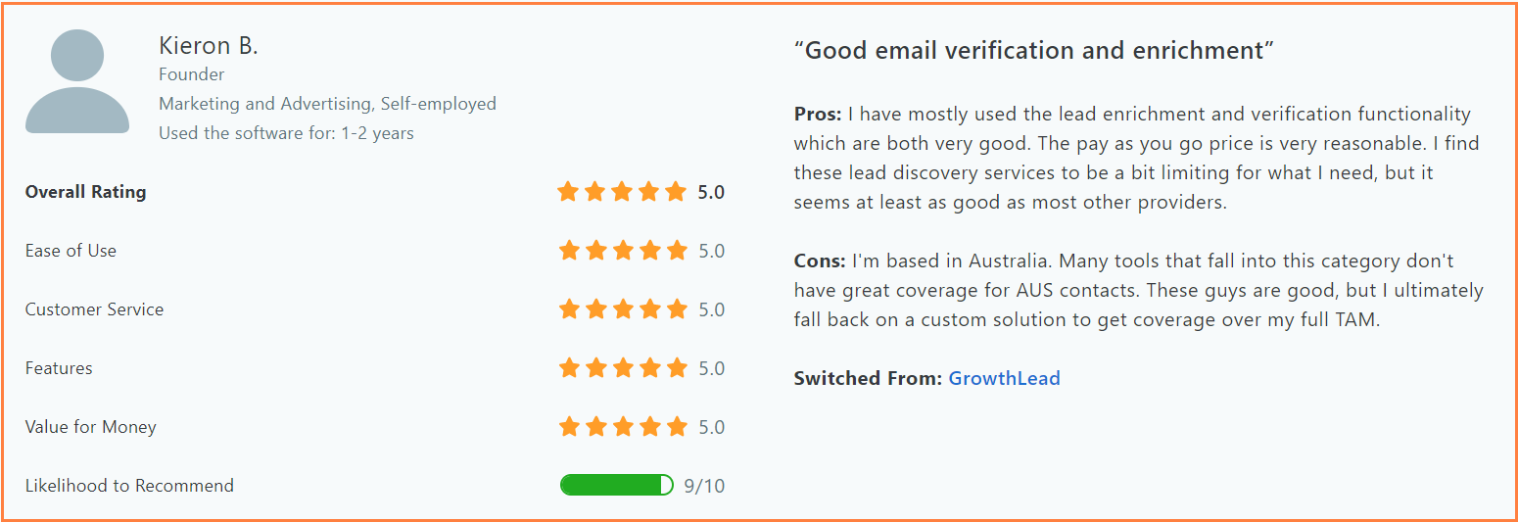Click the Features star rating

click(x=623, y=368)
